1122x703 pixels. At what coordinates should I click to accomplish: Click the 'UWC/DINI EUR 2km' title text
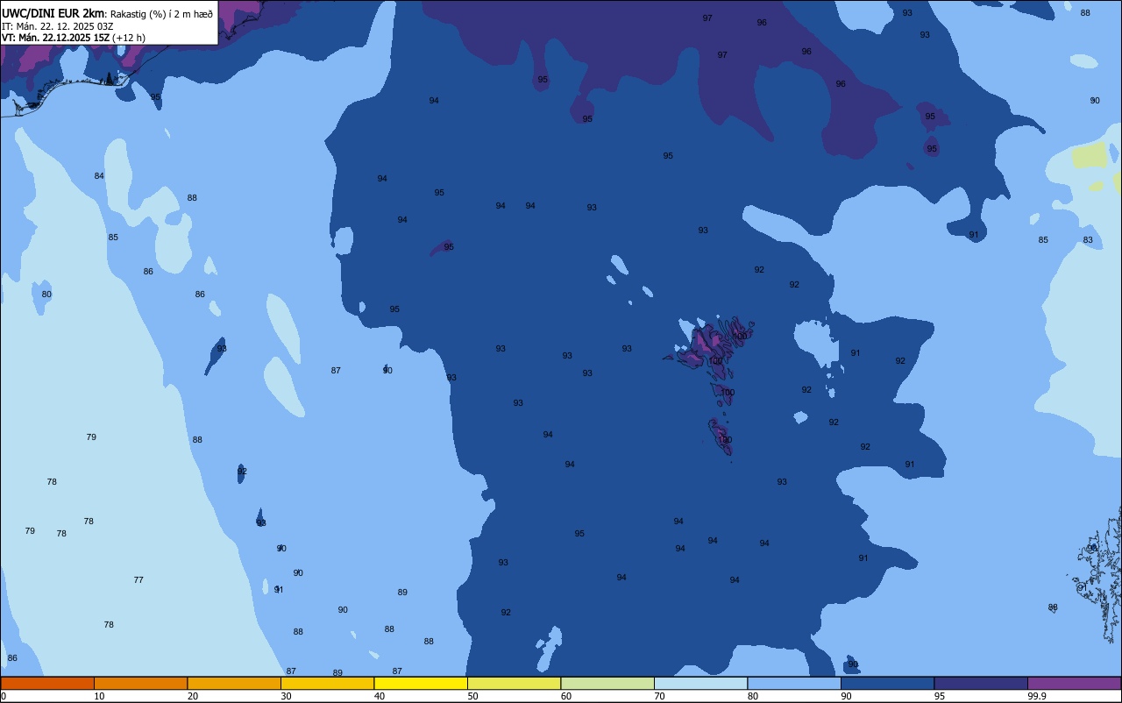click(x=53, y=13)
